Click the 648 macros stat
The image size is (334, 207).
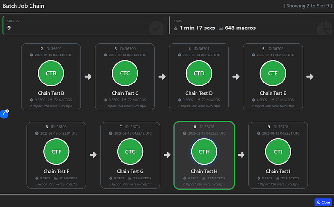click(x=237, y=28)
